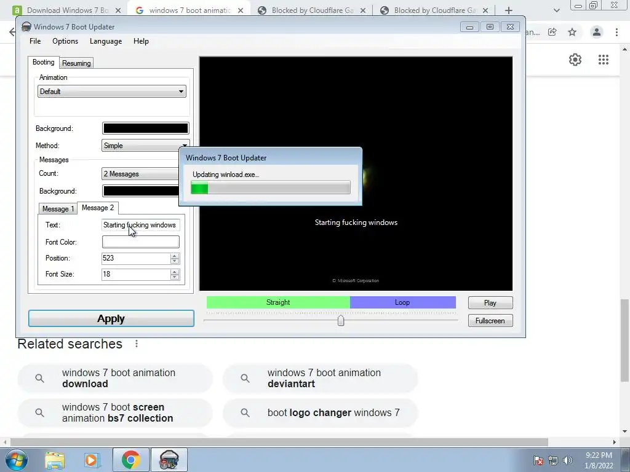Increase Position value with up arrow

[x=174, y=256]
